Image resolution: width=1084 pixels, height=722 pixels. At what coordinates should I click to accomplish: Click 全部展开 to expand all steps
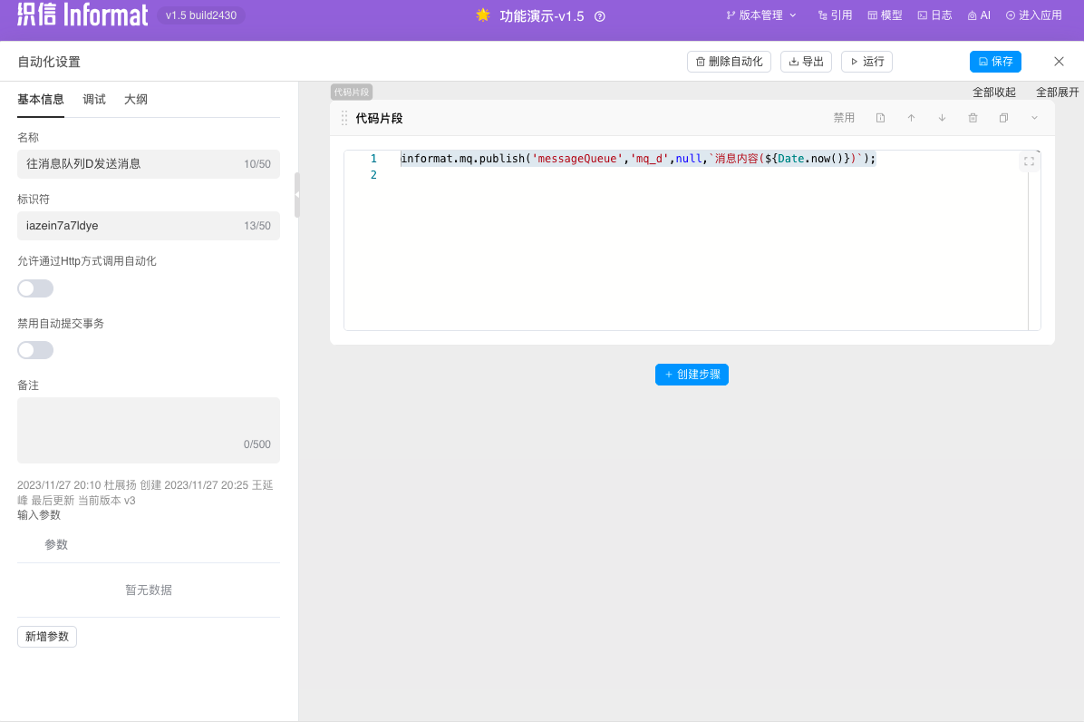[1057, 92]
